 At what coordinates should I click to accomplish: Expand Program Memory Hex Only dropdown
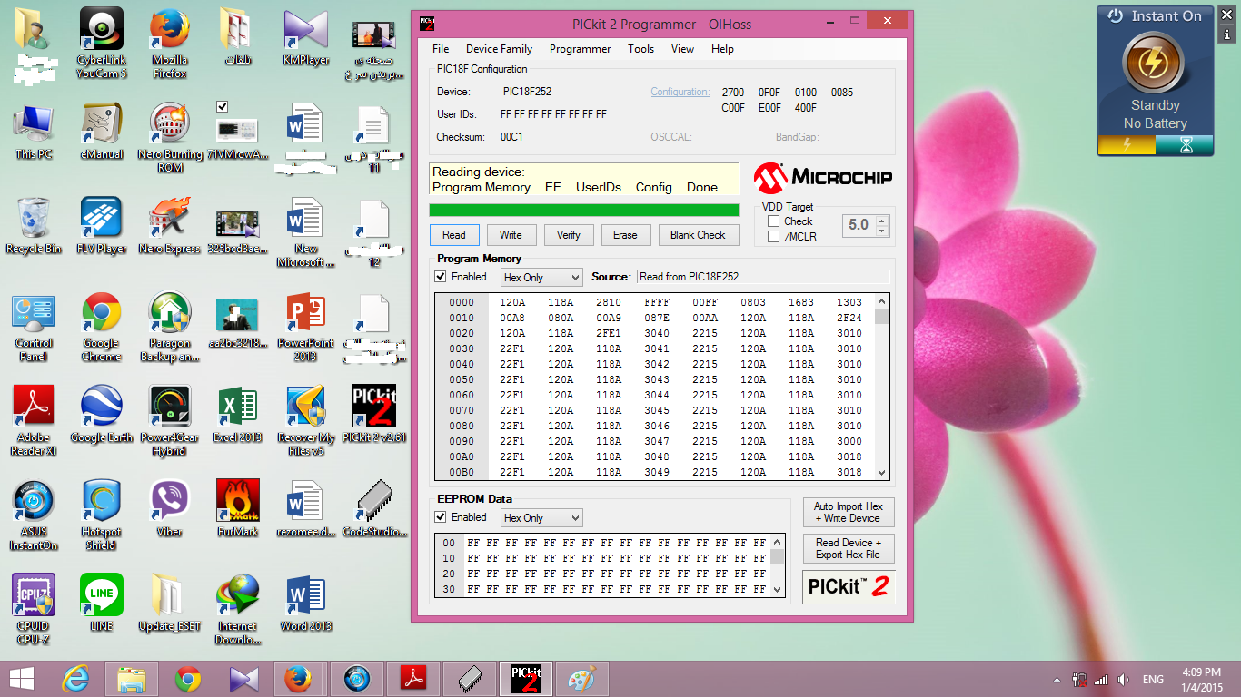[541, 278]
